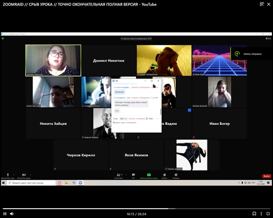This screenshot has height=218, width=273.
Task: Pop the chat window back into the meeting
Action: (x=152, y=81)
